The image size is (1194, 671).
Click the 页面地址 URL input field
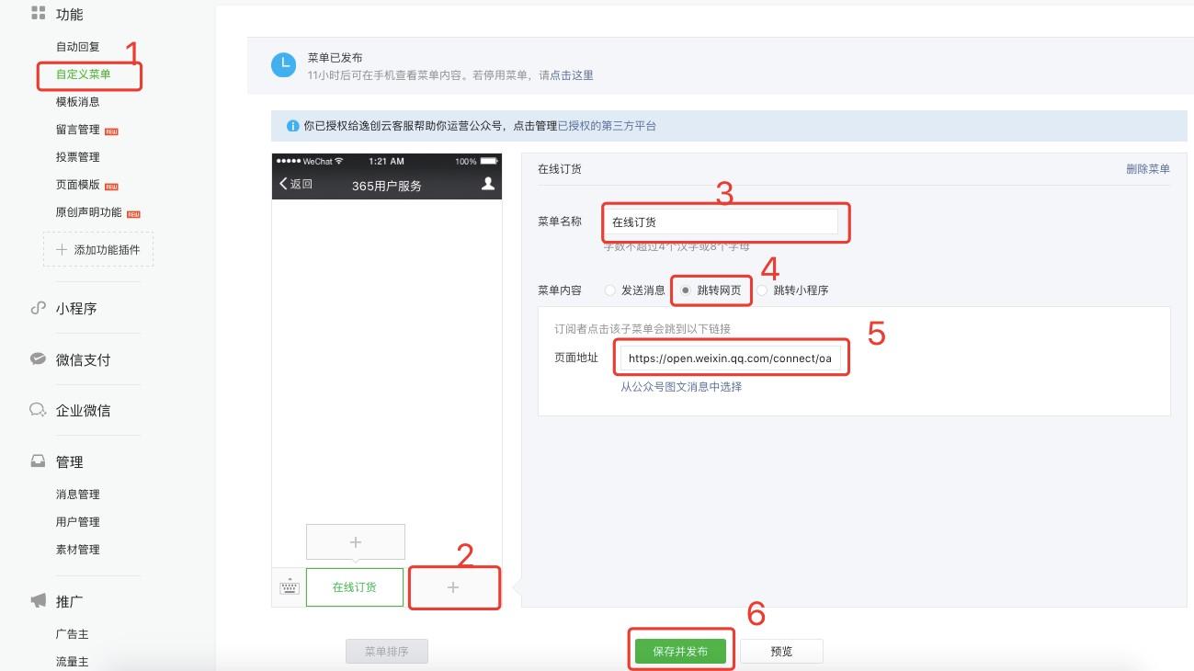coord(730,358)
